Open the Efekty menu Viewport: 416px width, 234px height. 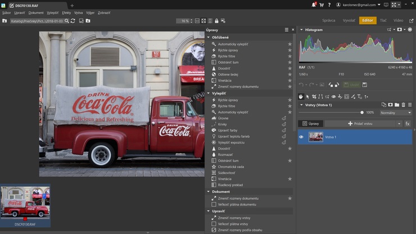click(x=66, y=13)
